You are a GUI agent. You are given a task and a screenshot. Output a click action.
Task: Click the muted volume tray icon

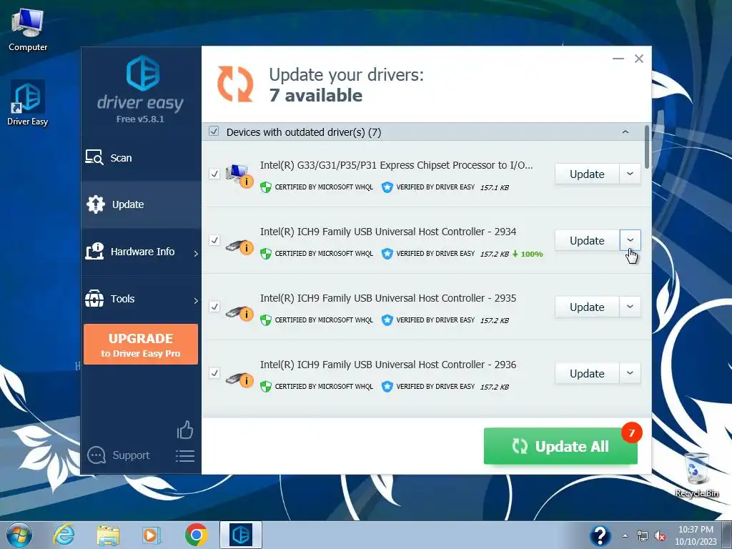tap(660, 536)
